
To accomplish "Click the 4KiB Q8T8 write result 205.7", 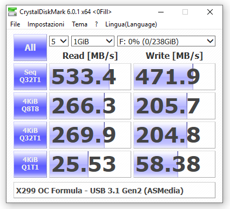I will pyautogui.click(x=174, y=106).
